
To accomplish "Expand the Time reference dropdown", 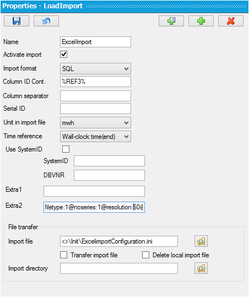I will (x=95, y=137).
